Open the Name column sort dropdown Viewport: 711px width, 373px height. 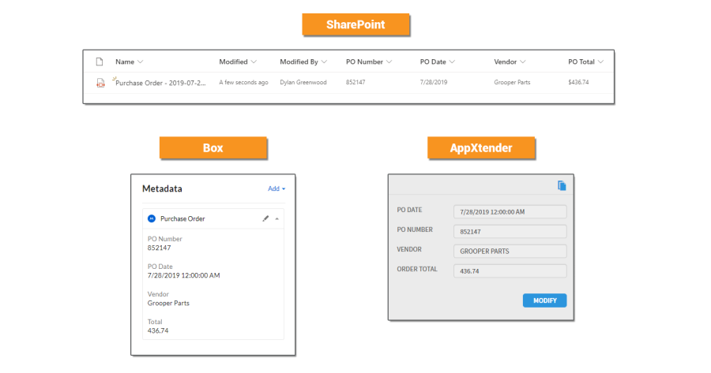(140, 62)
